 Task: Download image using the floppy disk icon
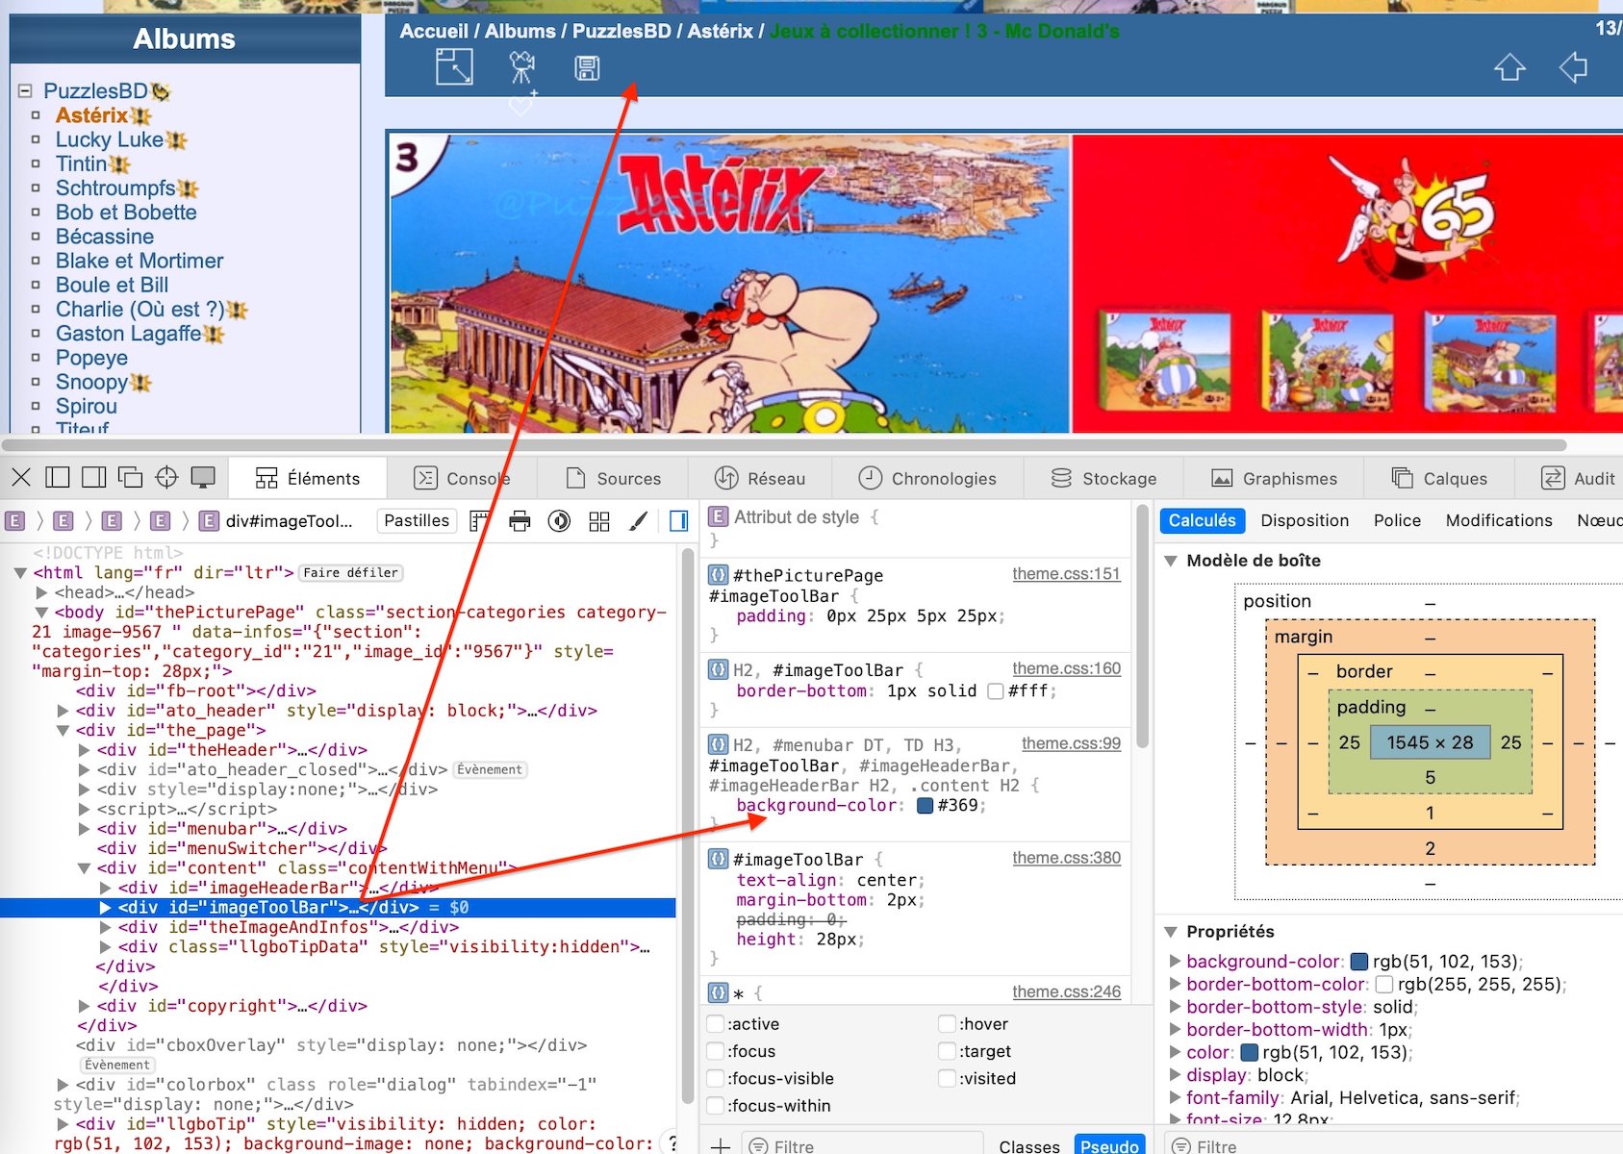click(x=587, y=68)
